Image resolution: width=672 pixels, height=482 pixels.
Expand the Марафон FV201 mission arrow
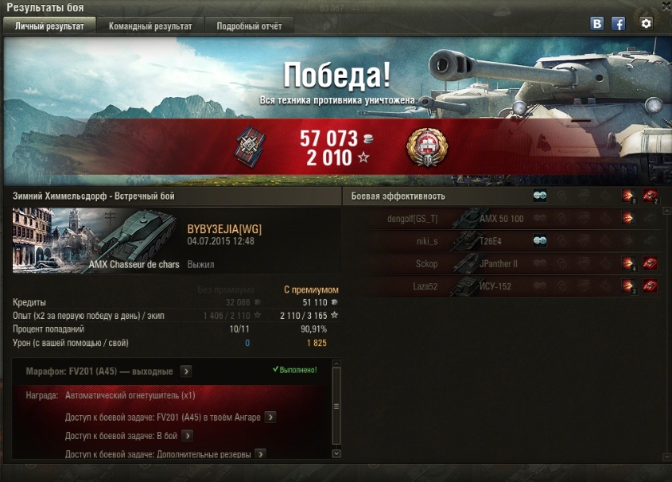[x=186, y=371]
